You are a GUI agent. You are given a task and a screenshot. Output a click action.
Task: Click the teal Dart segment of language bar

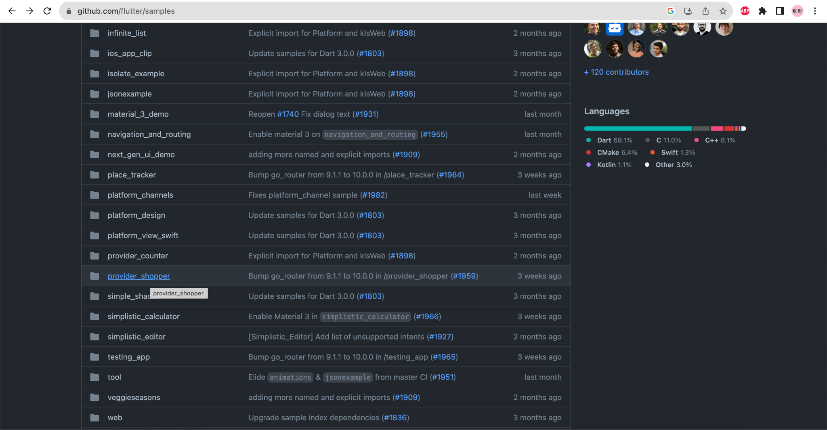(x=638, y=128)
